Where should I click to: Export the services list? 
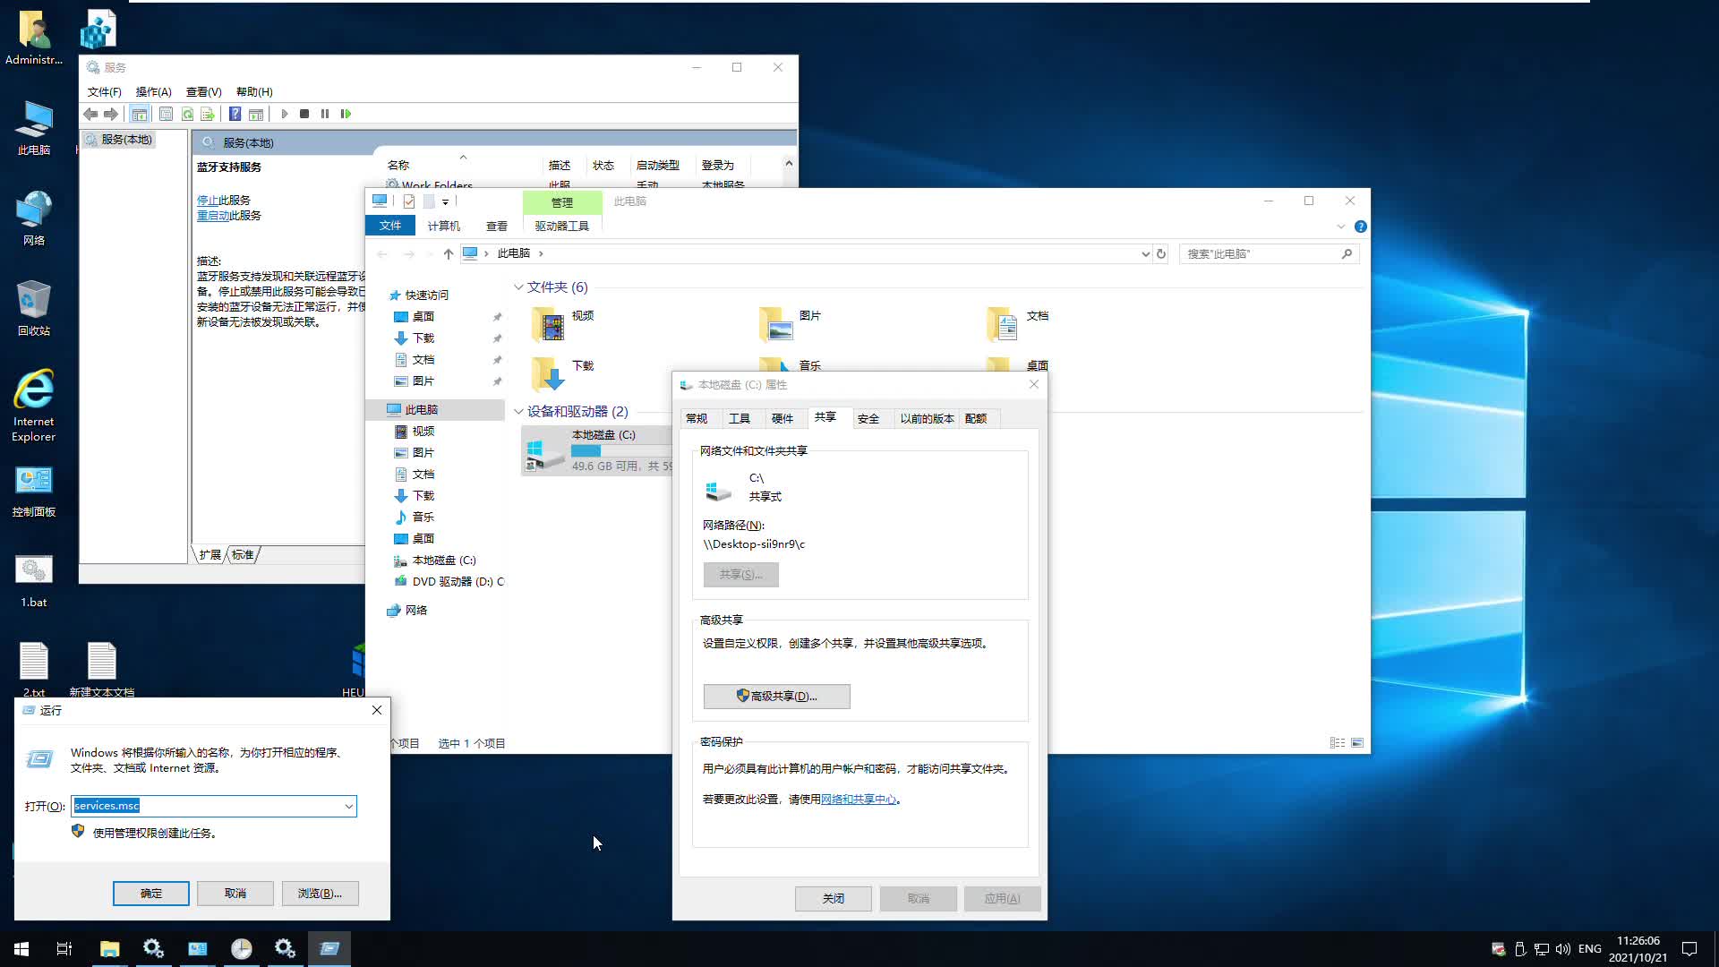point(208,114)
